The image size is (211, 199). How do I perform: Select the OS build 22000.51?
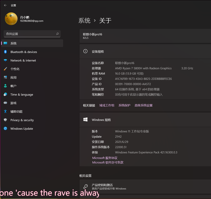121,147
